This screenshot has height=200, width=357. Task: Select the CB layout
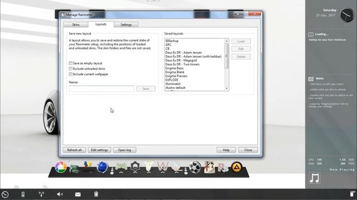tap(167, 48)
